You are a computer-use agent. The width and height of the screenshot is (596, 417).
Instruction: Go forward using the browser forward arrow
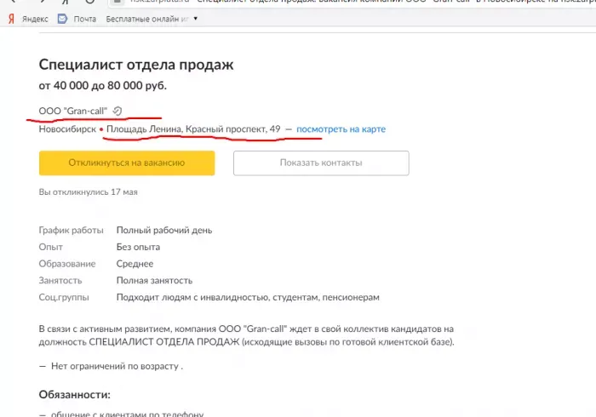click(x=43, y=1)
